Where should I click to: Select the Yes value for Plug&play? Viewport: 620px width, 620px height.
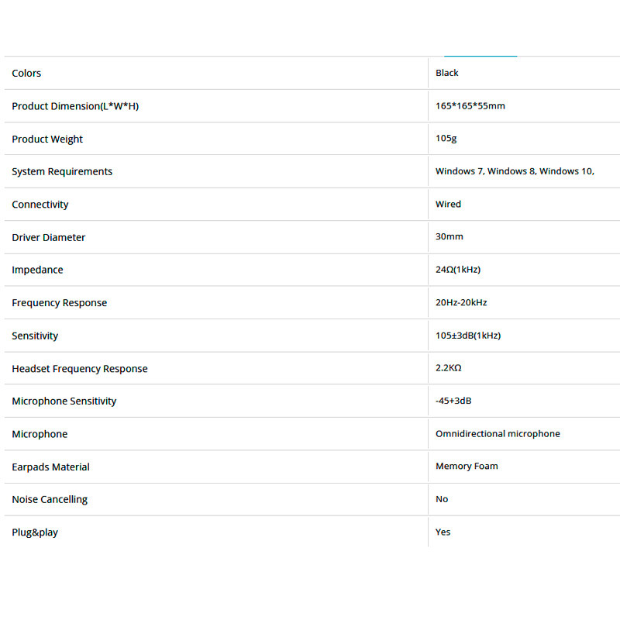443,532
